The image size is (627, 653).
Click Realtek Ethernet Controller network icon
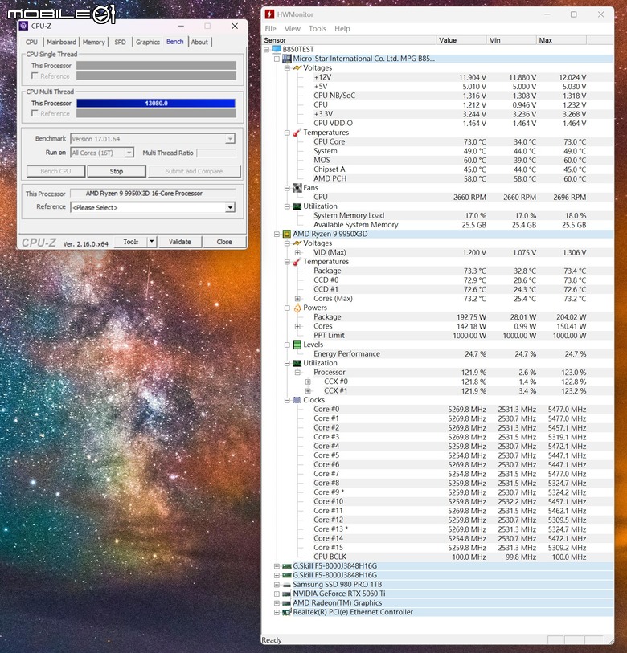(x=287, y=612)
